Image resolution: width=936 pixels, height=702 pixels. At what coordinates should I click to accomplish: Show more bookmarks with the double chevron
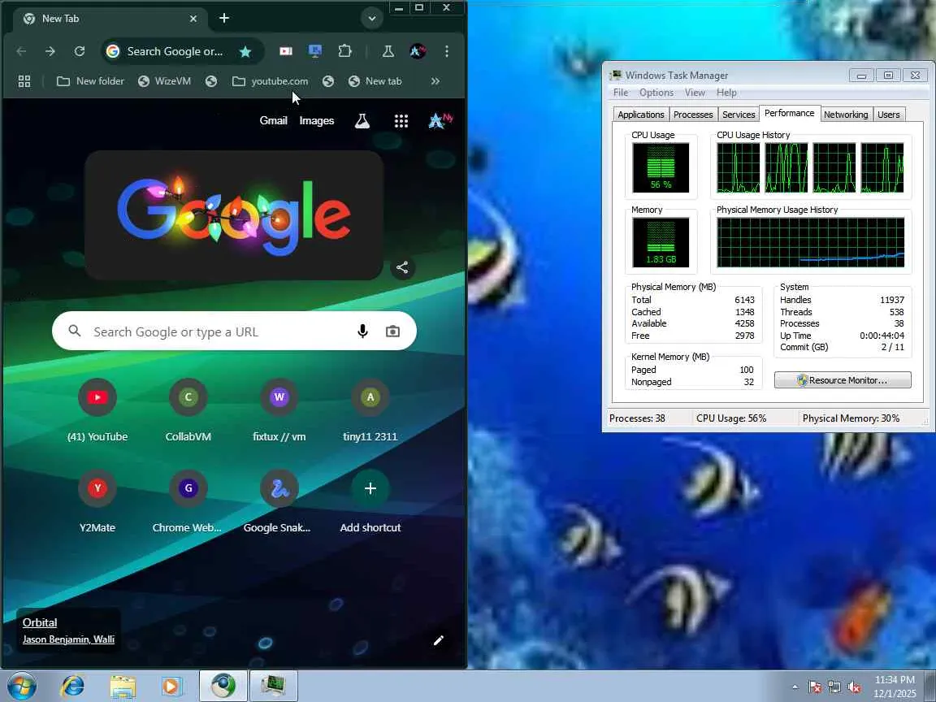[x=435, y=81]
